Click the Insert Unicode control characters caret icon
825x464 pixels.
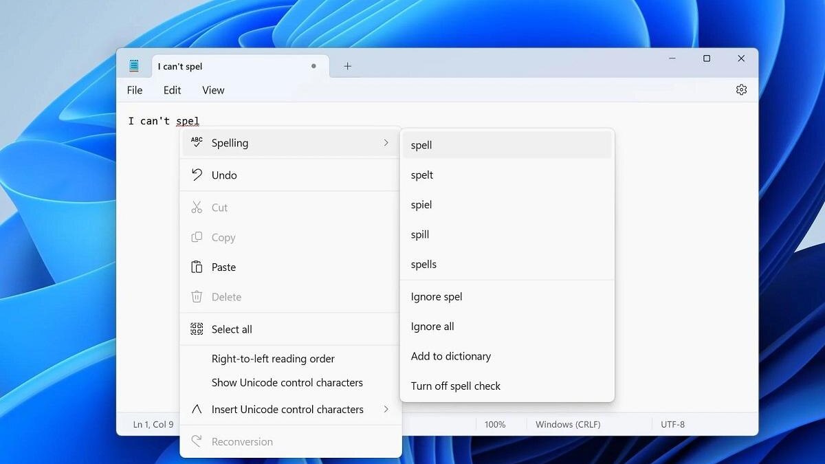pyautogui.click(x=197, y=409)
